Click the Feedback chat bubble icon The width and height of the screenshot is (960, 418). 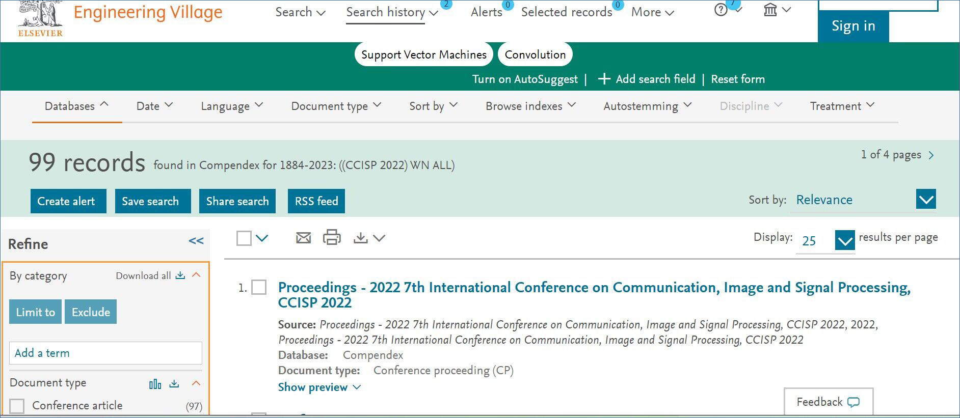(x=854, y=402)
